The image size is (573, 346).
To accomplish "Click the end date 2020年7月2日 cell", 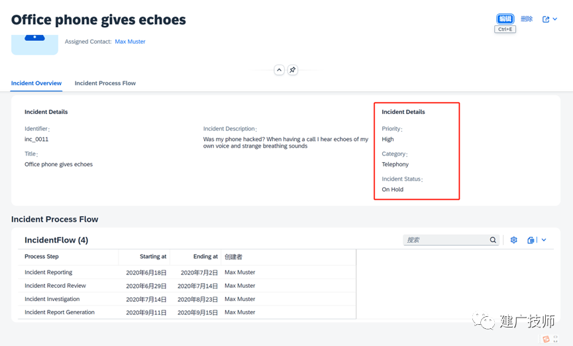I will point(199,273).
